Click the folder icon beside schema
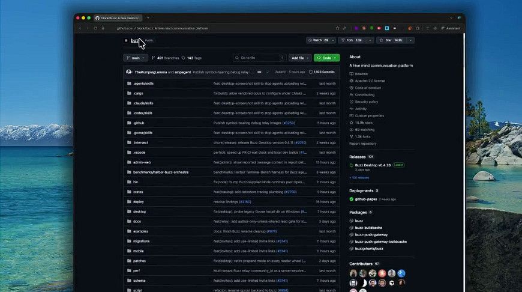The height and width of the screenshot is (292, 522). pos(129,281)
